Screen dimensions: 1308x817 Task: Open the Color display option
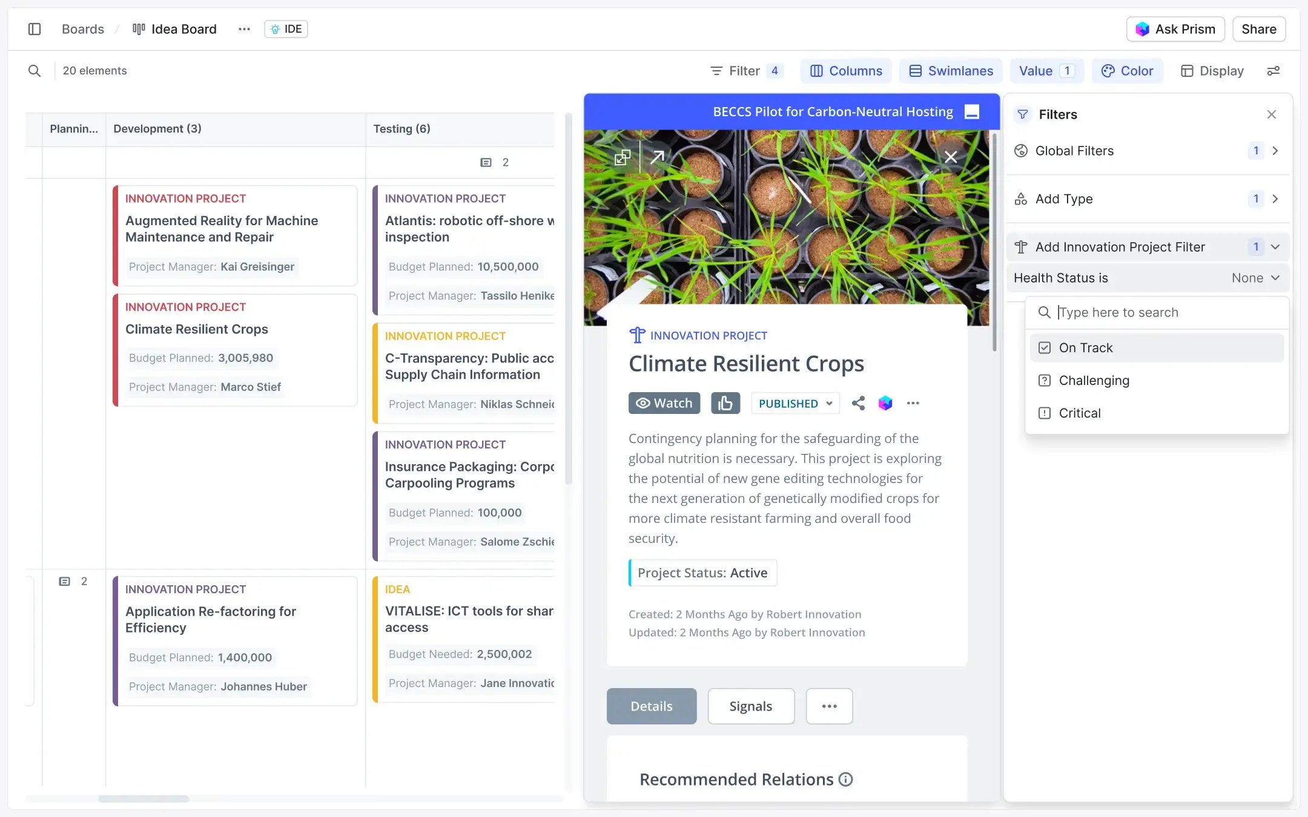(1128, 71)
